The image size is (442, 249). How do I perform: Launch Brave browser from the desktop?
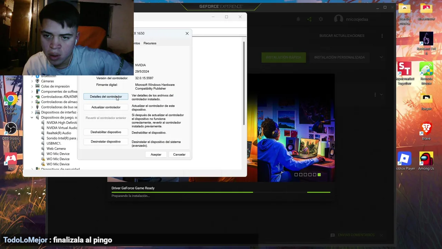pos(426,132)
